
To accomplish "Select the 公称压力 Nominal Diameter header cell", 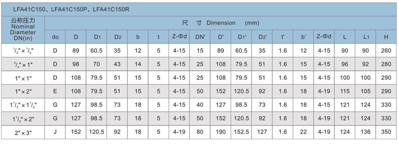I will click(x=23, y=30).
